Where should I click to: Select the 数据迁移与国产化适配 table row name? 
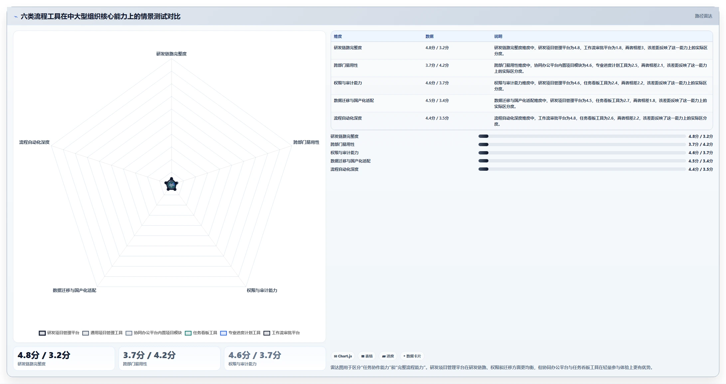click(354, 101)
